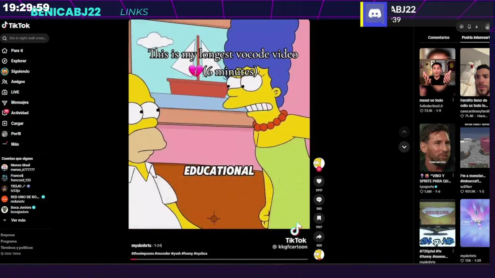Viewport: 495px width, 278px height.
Task: Click the TikTok logo
Action: click(16, 25)
